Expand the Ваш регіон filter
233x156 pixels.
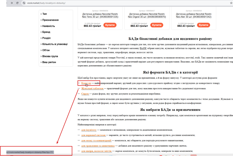[x=48, y=62]
